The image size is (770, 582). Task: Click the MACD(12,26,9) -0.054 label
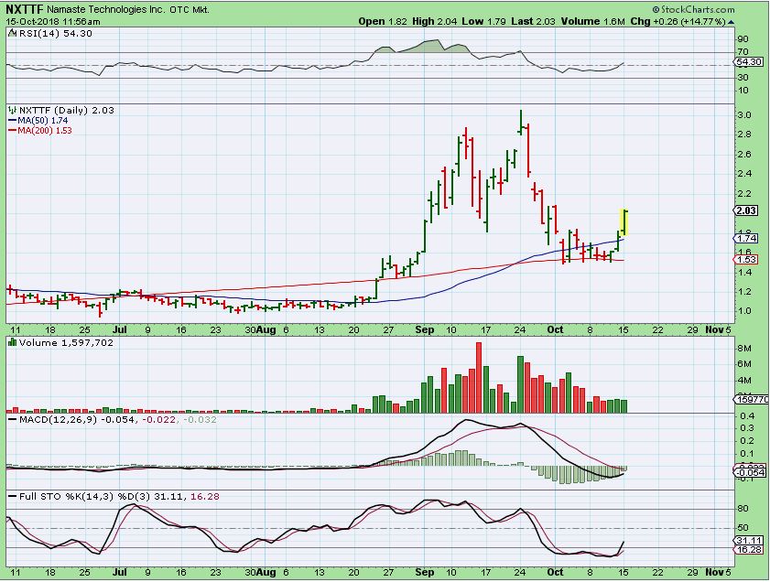click(x=76, y=419)
